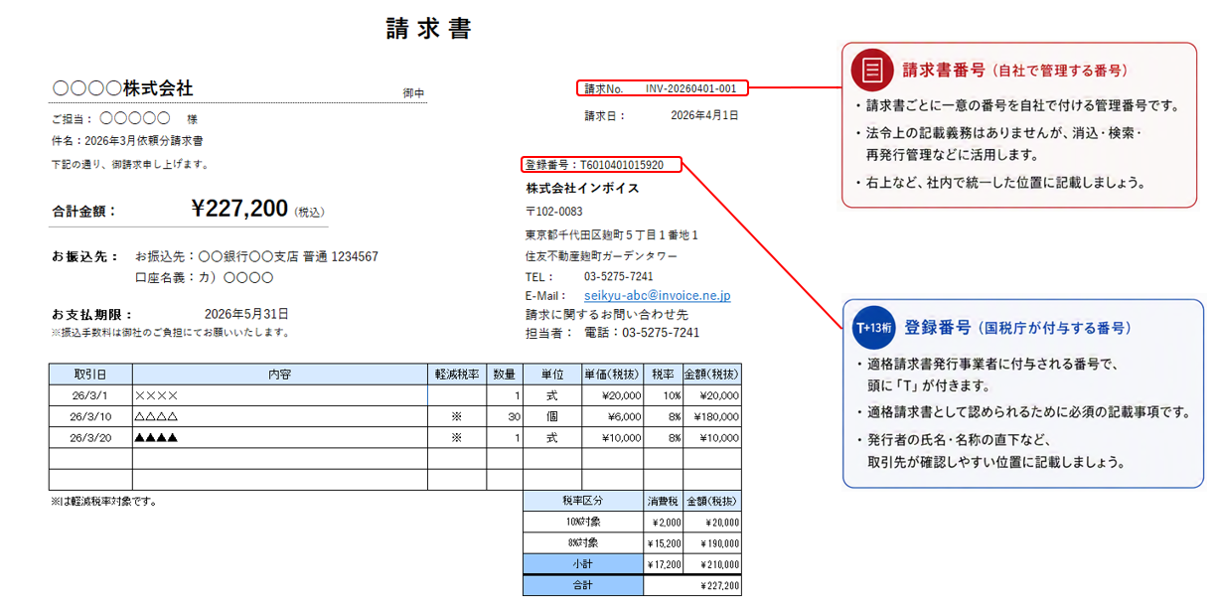Screen dimensions: 1217x607
Task: Select the highlighted 登録番号 T6010401015920 box
Action: pos(601,165)
